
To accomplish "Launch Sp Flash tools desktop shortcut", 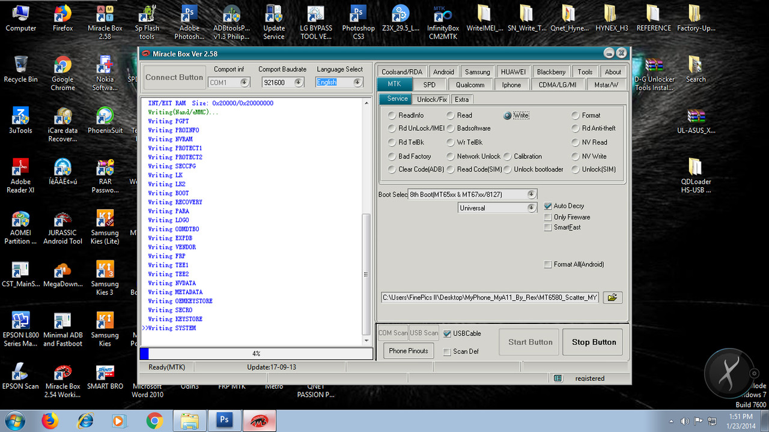I will point(147,22).
